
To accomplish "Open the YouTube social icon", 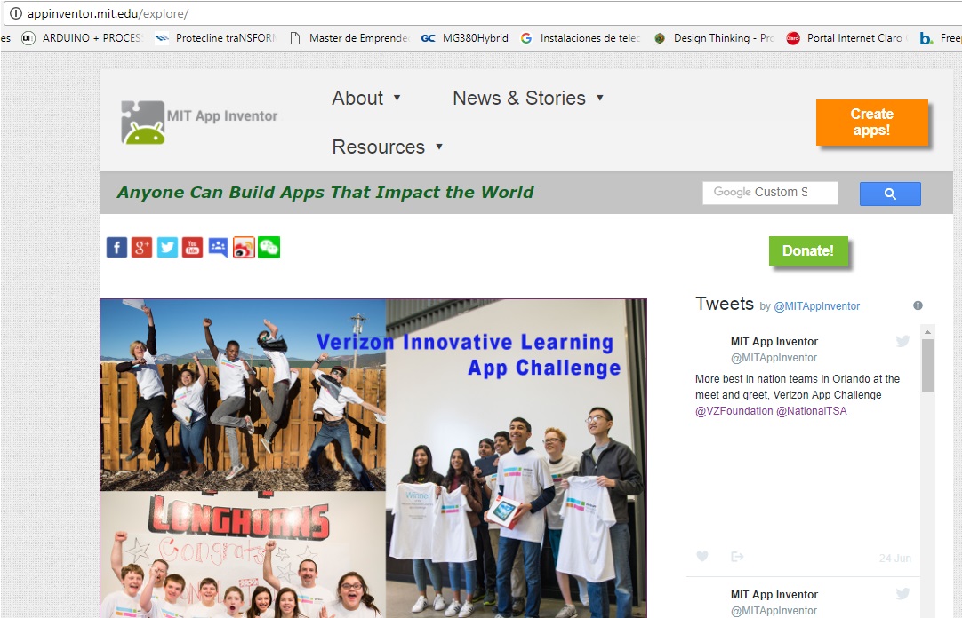I will click(x=193, y=248).
